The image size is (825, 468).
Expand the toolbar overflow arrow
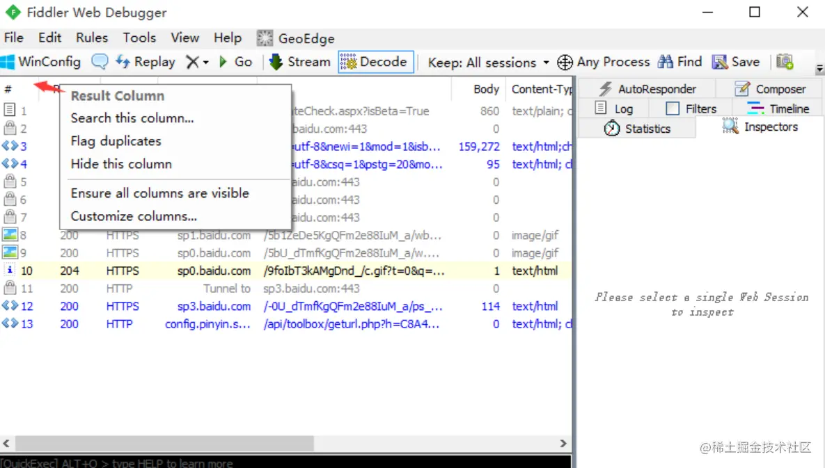819,69
